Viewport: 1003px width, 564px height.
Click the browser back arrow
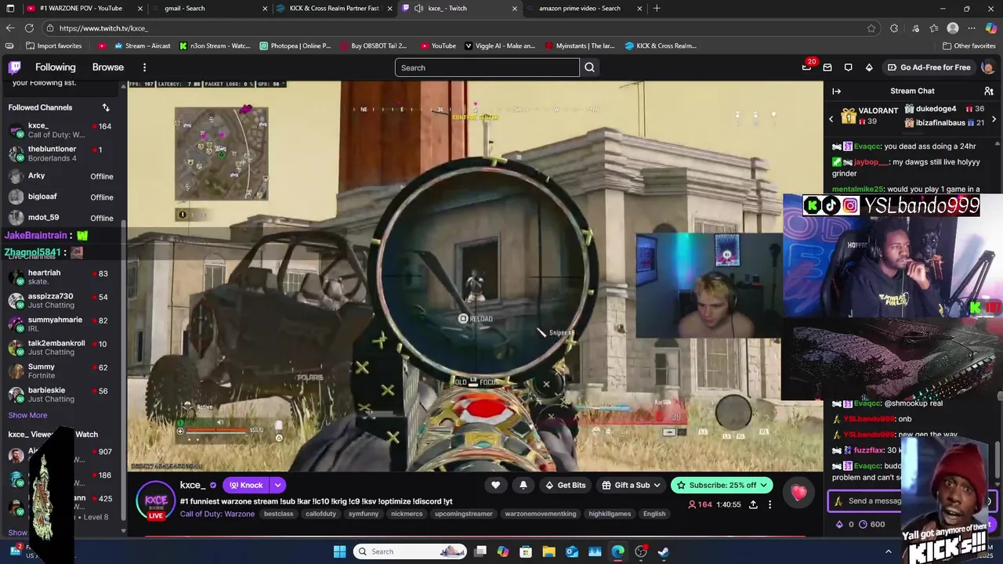coord(10,28)
